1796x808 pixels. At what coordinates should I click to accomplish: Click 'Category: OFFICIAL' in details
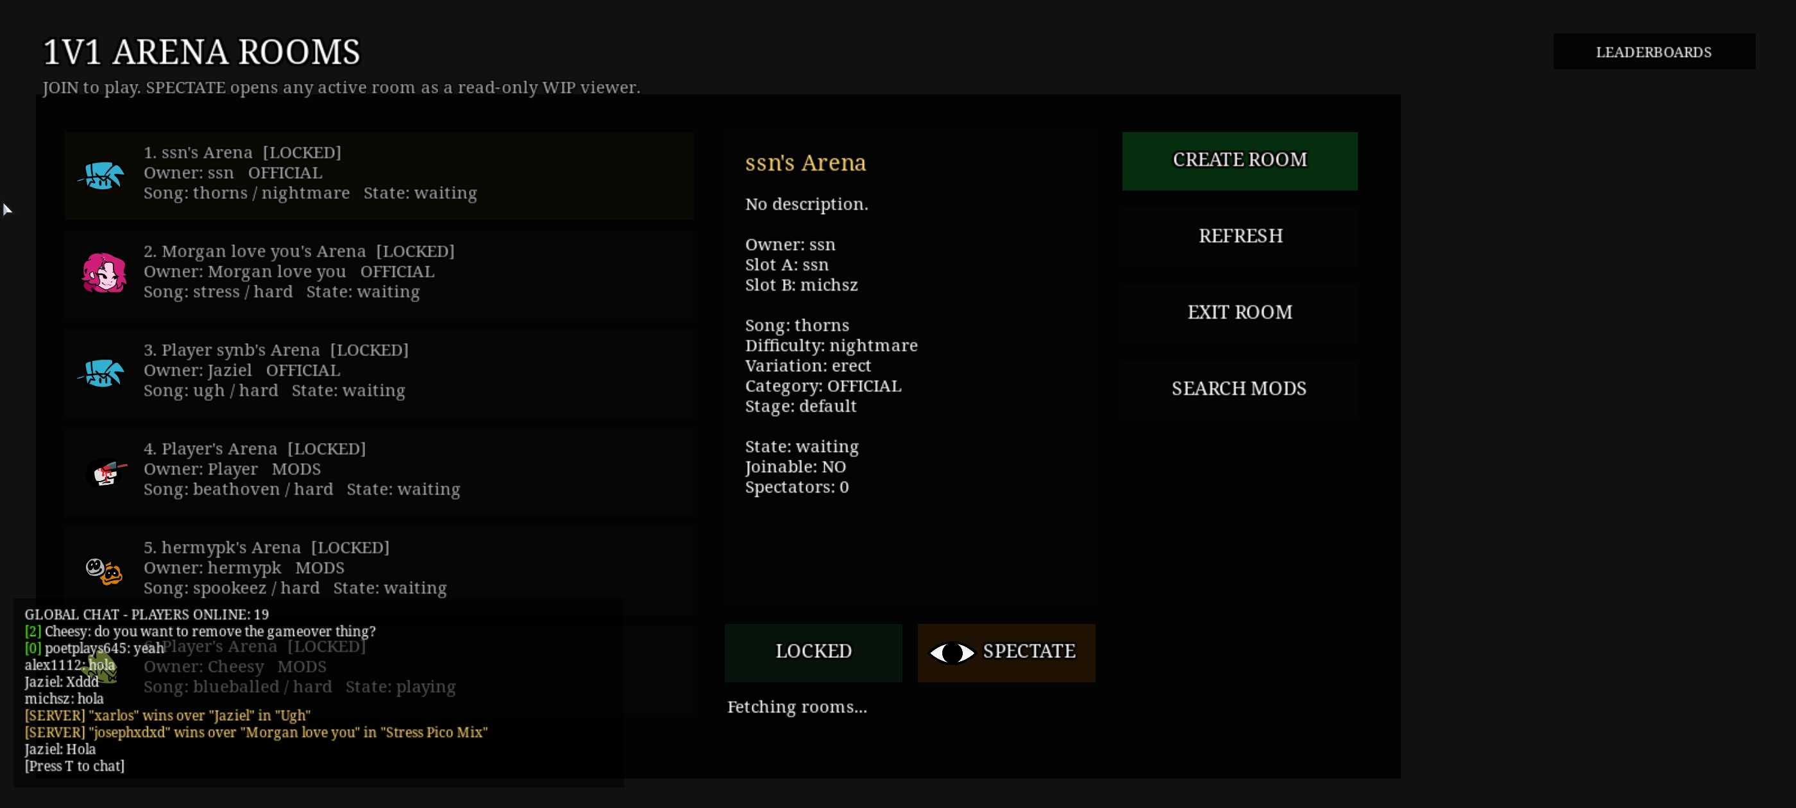(823, 386)
